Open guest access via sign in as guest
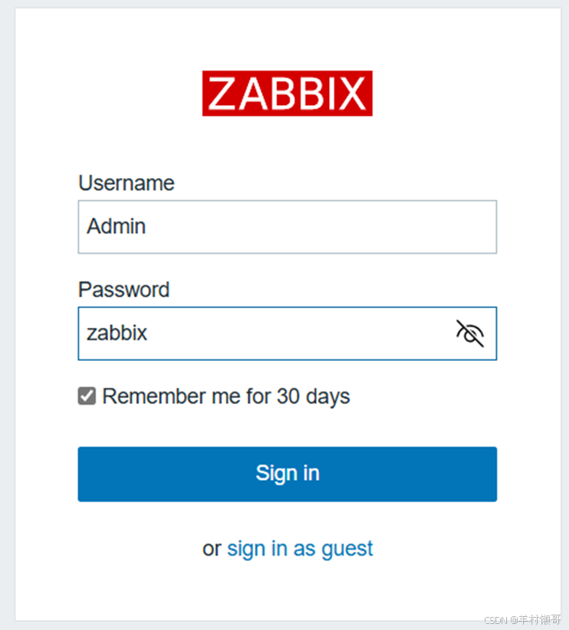The height and width of the screenshot is (630, 569). point(300,548)
